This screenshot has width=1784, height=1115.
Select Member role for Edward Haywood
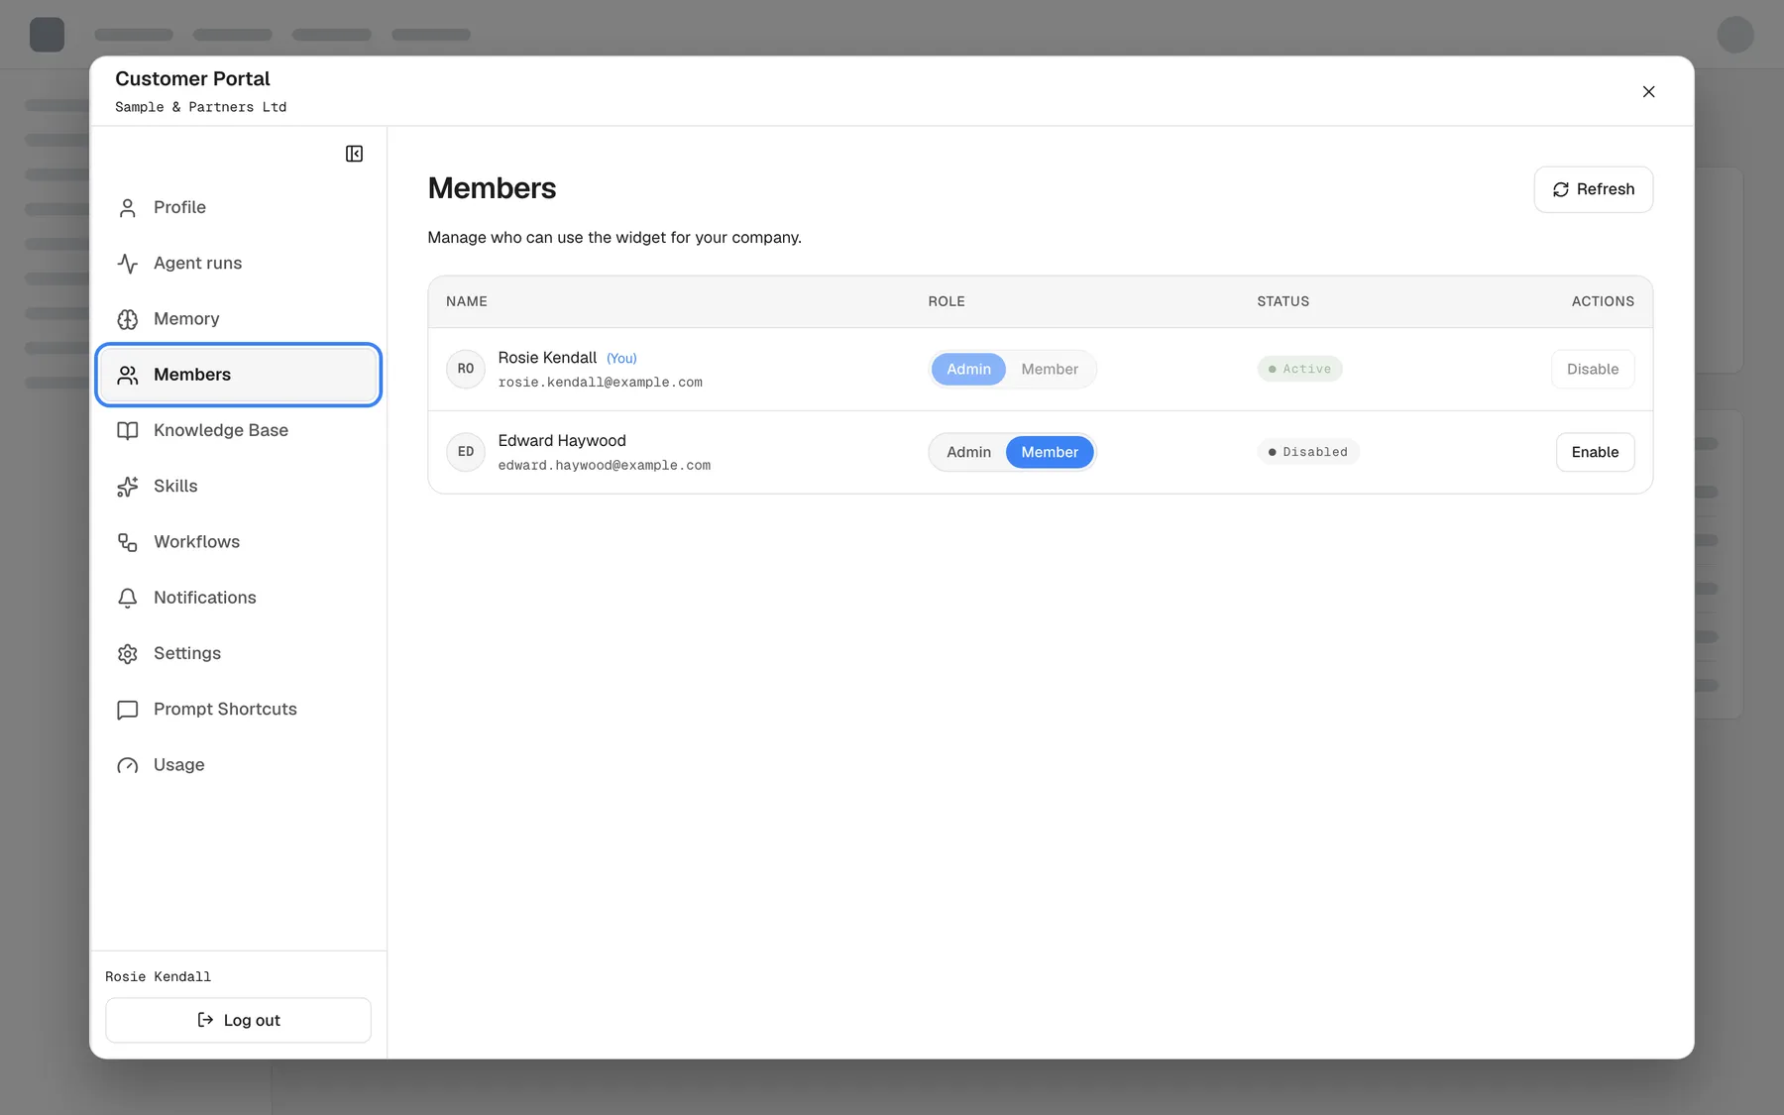pyautogui.click(x=1050, y=452)
